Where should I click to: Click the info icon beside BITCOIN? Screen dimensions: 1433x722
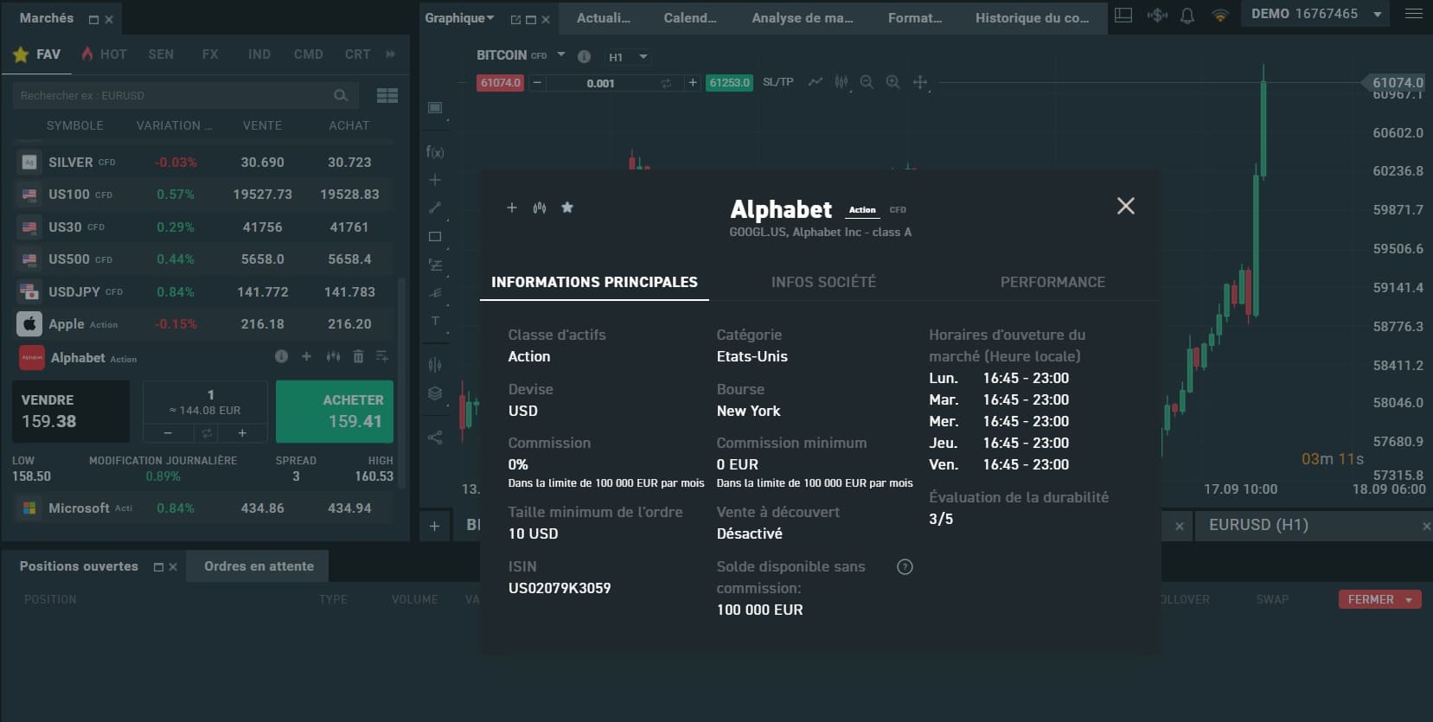click(x=585, y=56)
